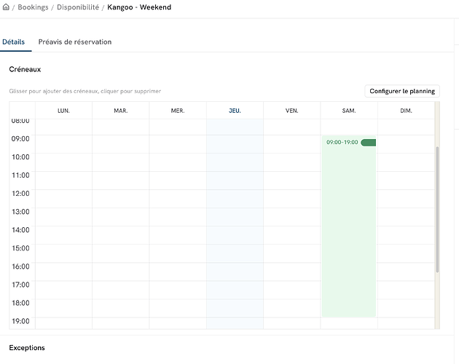The height and width of the screenshot is (364, 459).
Task: Click the 09:00-19:00 slot label
Action: click(x=342, y=142)
